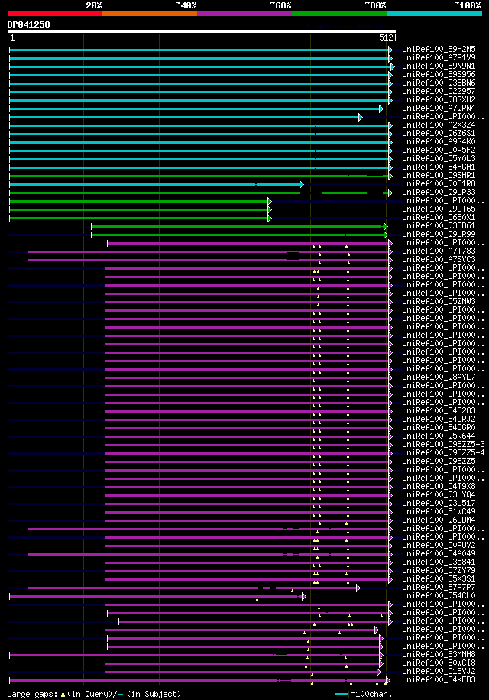Open the UniRef100_B7P7P7 hit
Viewport: 489px width, 700px height.
pos(439,587)
